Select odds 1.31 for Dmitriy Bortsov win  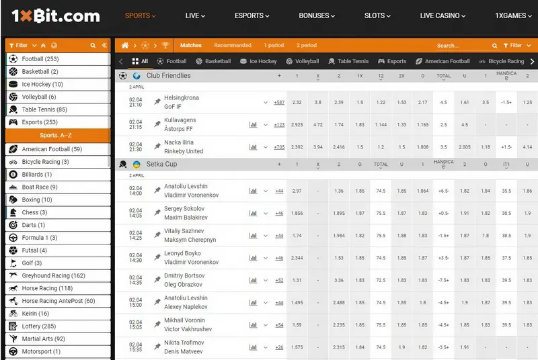click(x=297, y=280)
